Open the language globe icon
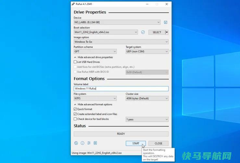Screen dimensions: 240x163 pyautogui.click(x=76, y=143)
